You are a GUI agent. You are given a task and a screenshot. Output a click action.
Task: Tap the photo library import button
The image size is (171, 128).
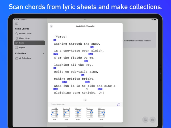pyautogui.click(x=145, y=120)
